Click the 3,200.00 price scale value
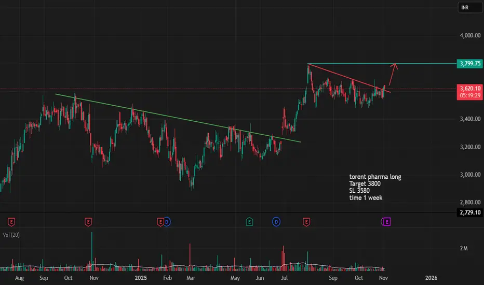Image resolution: width=484 pixels, height=285 pixels. (x=470, y=147)
